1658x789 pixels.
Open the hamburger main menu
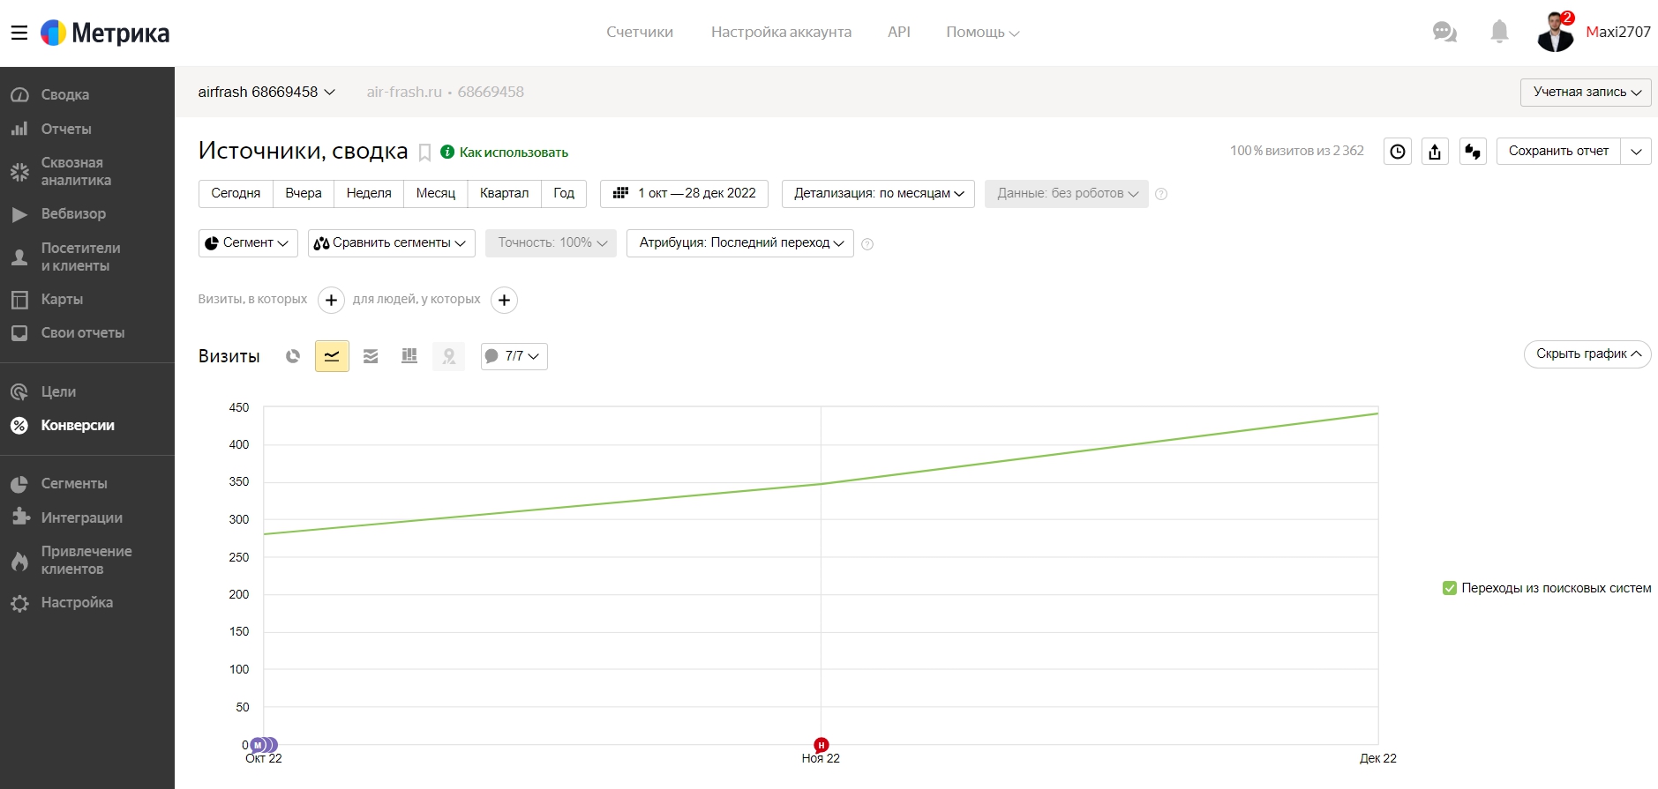click(x=19, y=33)
